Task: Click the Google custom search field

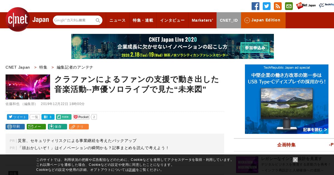Action: (74, 20)
